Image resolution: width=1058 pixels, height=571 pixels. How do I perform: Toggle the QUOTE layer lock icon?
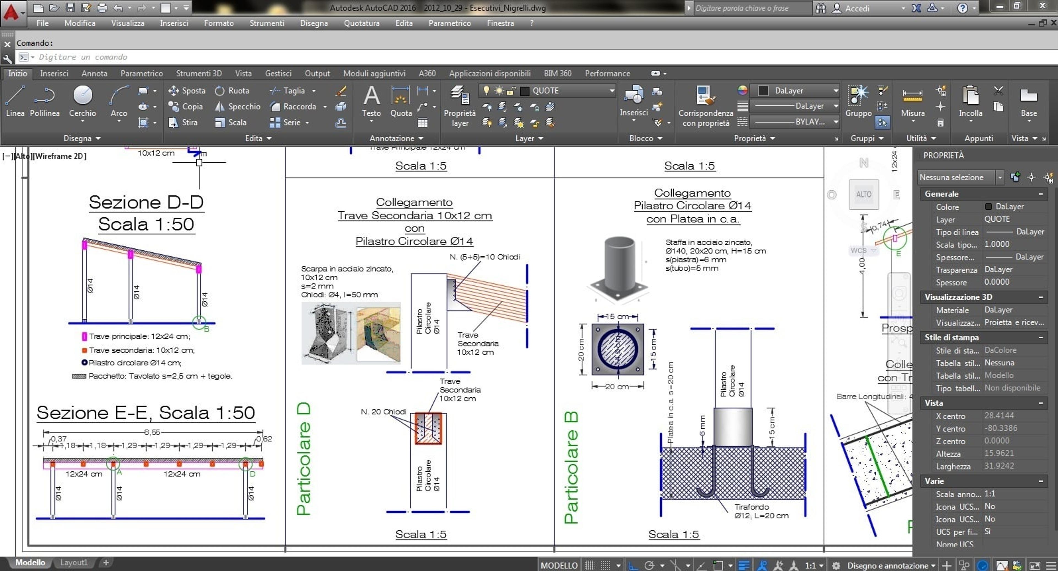pos(511,91)
